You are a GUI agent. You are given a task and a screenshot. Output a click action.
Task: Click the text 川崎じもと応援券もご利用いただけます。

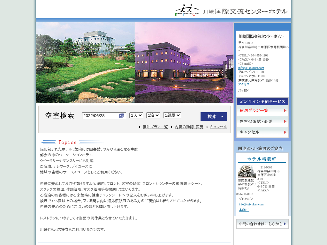73,230
